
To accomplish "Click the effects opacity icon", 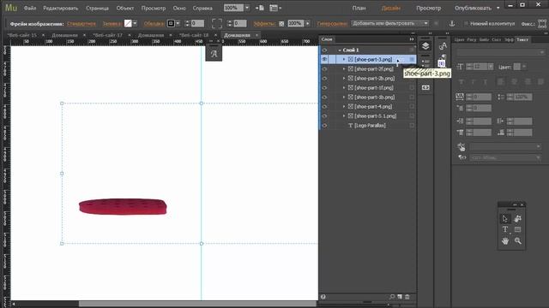I will (281, 24).
